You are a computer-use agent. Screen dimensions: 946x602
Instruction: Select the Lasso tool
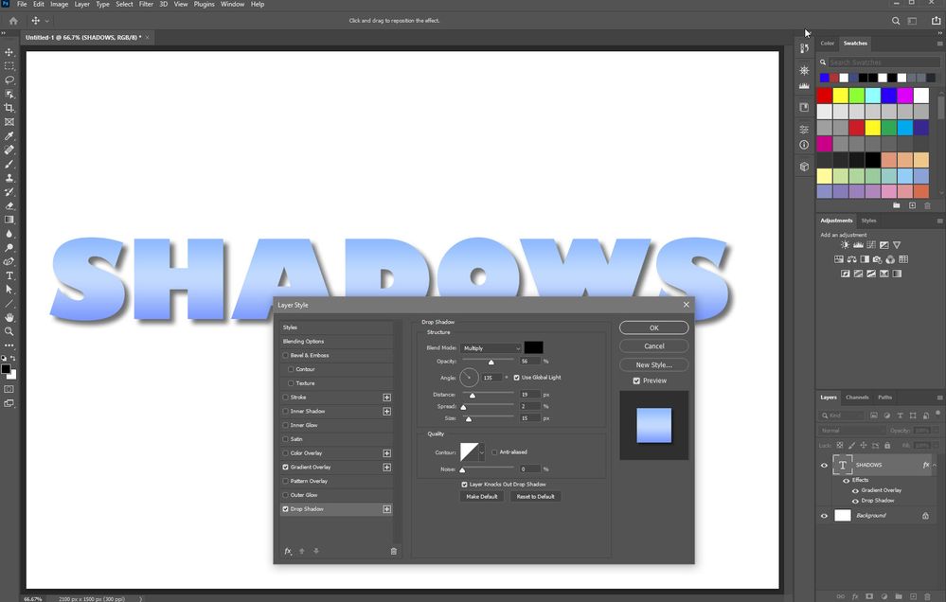(x=9, y=80)
